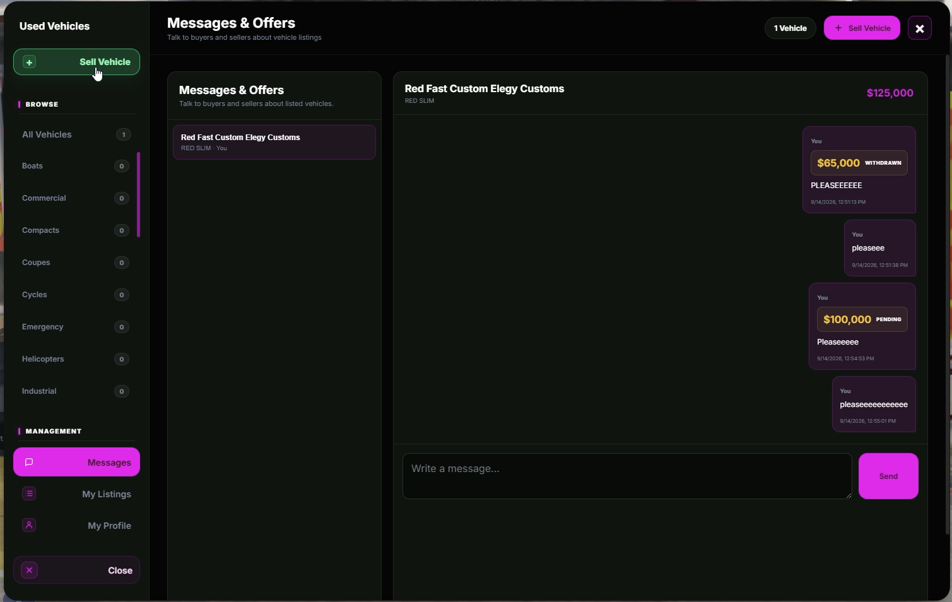Select Industrial category

74,391
